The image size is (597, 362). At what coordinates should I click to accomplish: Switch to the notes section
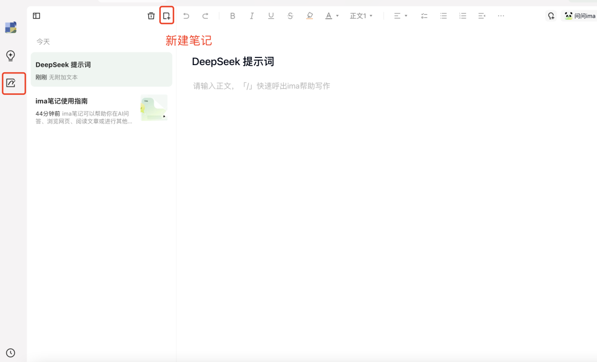[x=11, y=83]
